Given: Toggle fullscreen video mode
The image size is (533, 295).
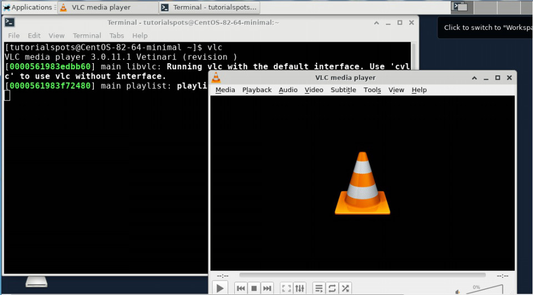Looking at the screenshot, I should coord(286,288).
